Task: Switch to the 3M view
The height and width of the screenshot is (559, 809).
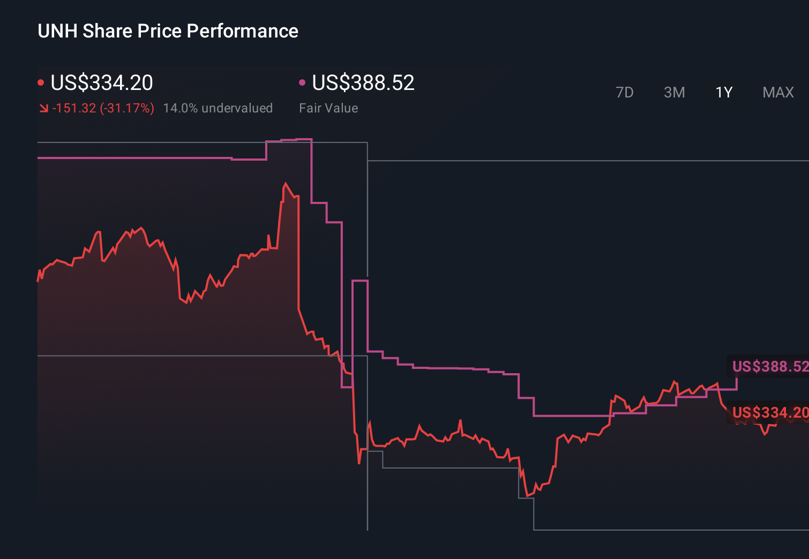Action: tap(674, 92)
